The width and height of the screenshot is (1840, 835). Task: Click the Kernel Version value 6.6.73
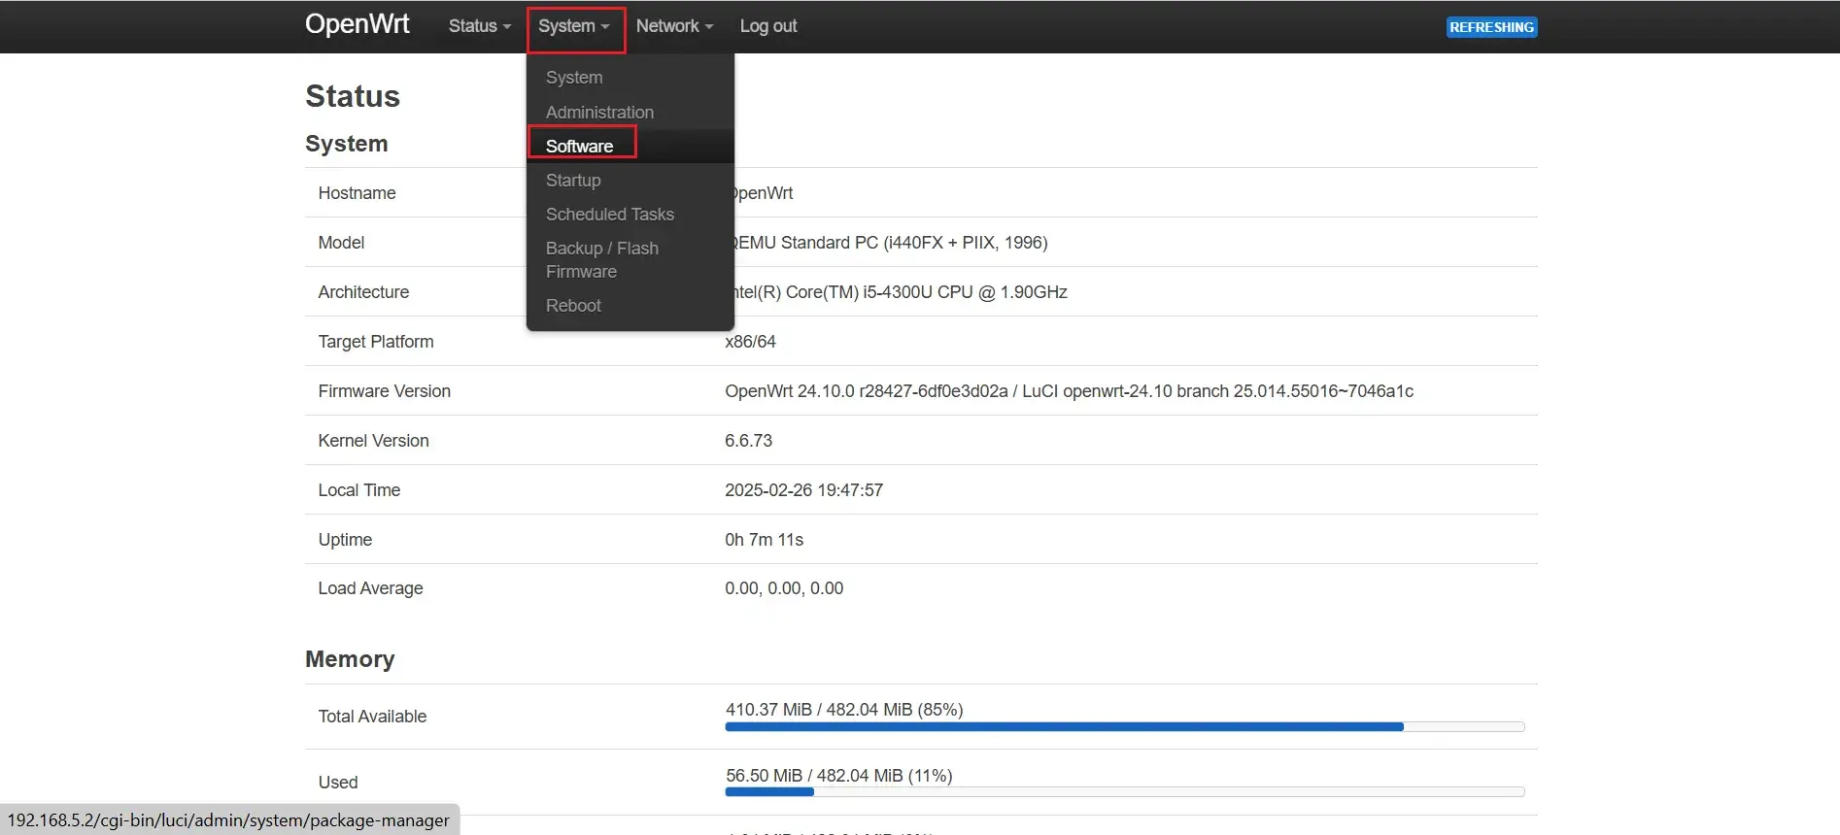[748, 441]
